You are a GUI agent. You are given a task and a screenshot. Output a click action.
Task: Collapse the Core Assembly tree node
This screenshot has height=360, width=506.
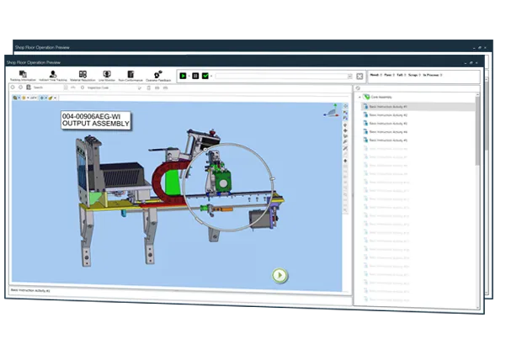pyautogui.click(x=360, y=97)
